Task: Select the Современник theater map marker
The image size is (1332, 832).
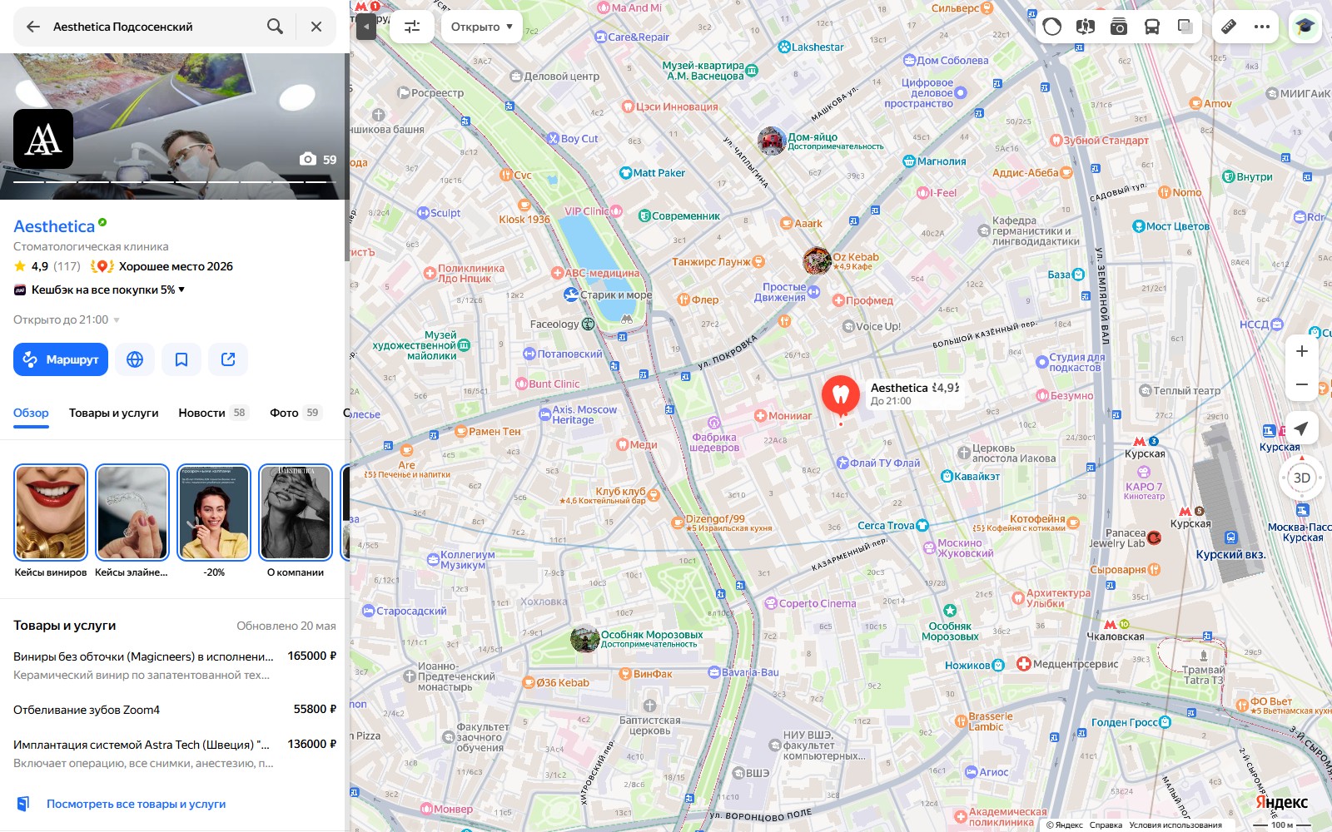Action: (679, 216)
